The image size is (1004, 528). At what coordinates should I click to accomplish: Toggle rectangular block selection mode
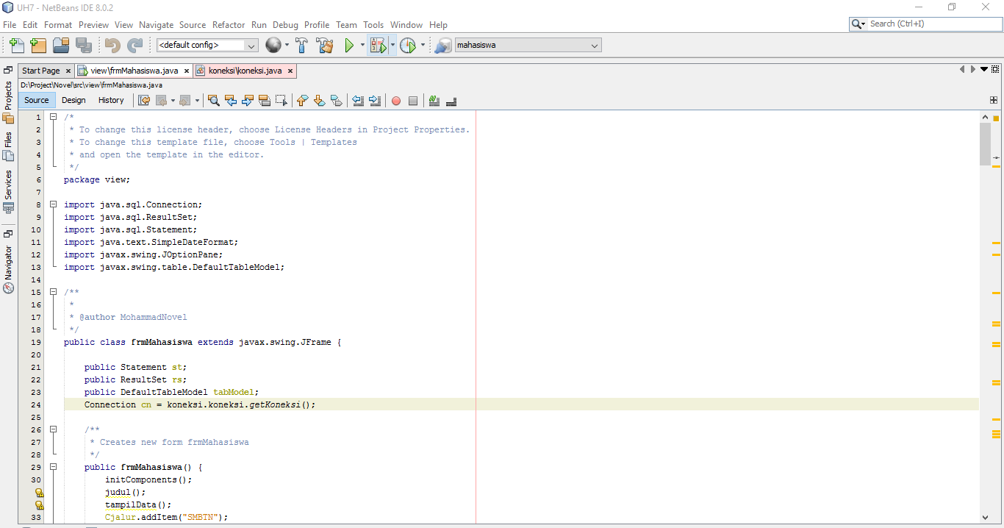[x=282, y=100]
